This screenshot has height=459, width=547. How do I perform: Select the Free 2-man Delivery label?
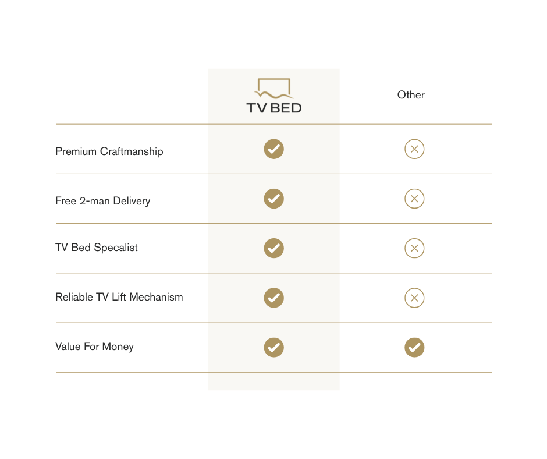tap(103, 201)
